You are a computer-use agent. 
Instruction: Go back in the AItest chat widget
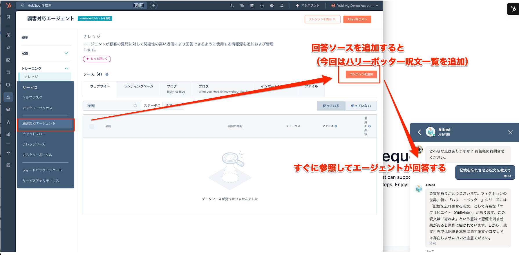pyautogui.click(x=419, y=132)
